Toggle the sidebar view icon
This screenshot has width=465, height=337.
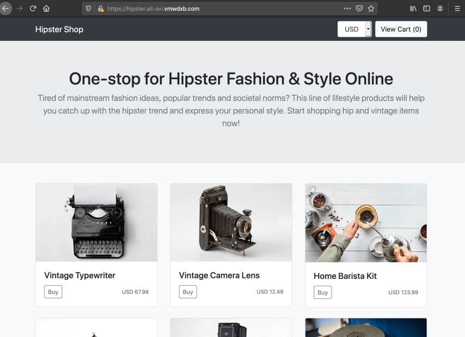426,8
